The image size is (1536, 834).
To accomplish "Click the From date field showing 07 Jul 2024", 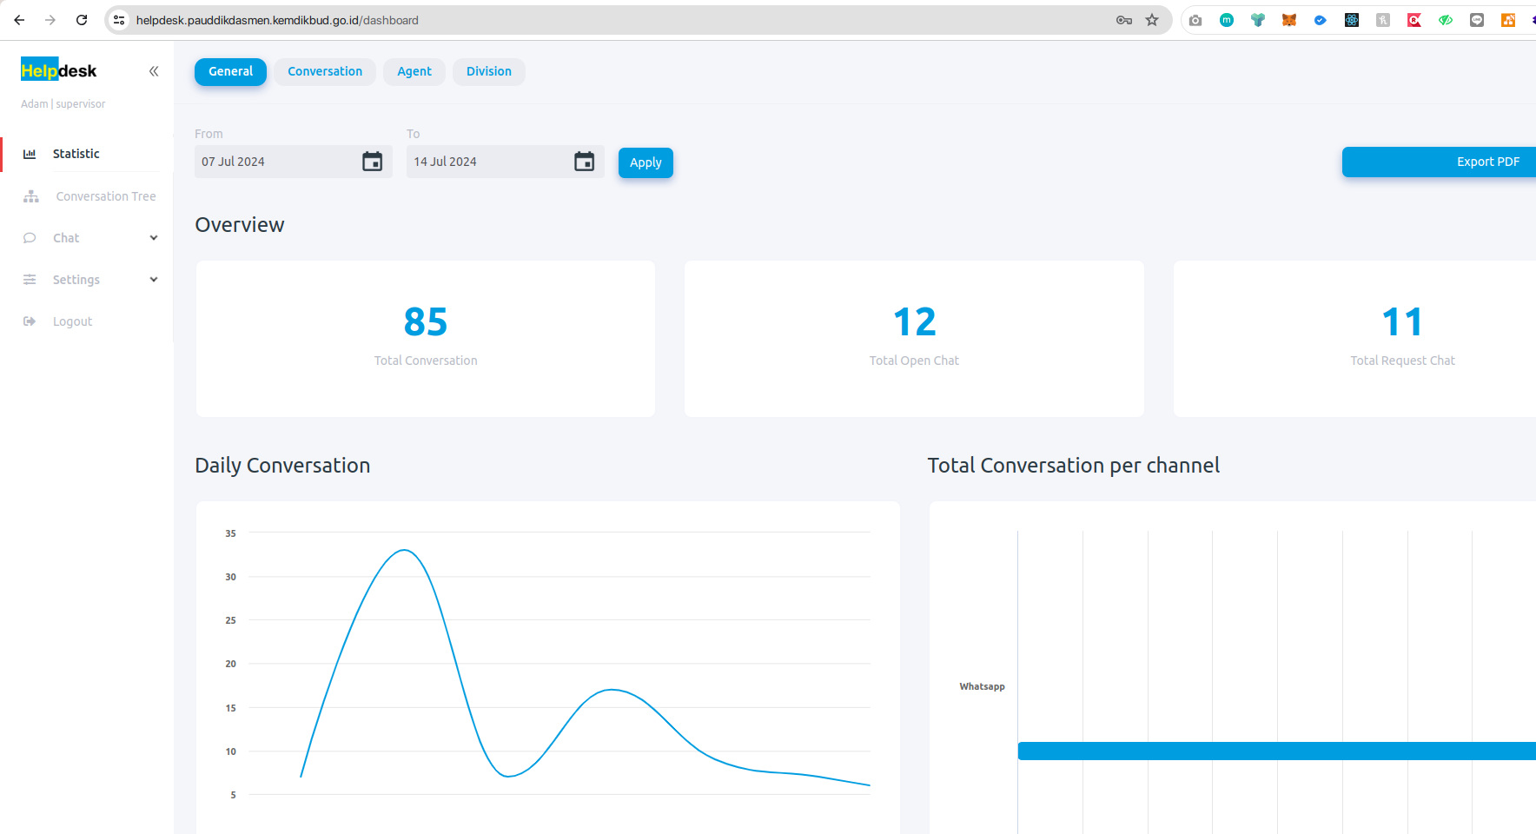I will click(x=294, y=162).
